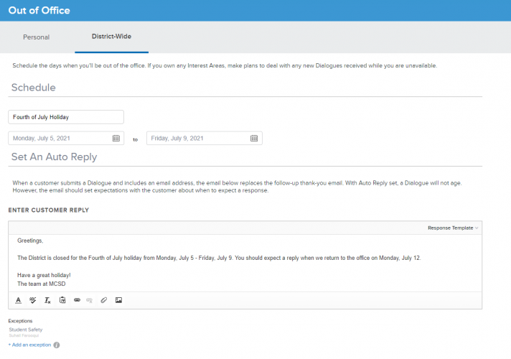Click the Monday, July 5, 2021 date field
This screenshot has width=511, height=359.
click(59, 139)
